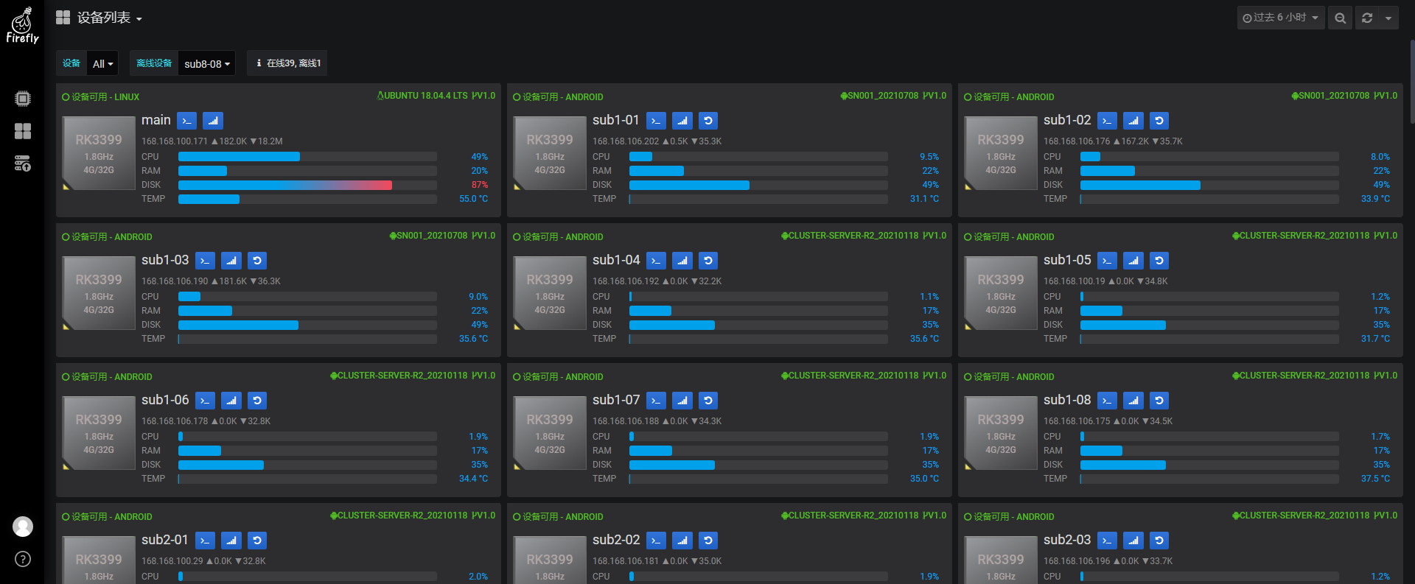Click the RK3399 chip thumbnail of main
The height and width of the screenshot is (584, 1415).
(x=99, y=153)
